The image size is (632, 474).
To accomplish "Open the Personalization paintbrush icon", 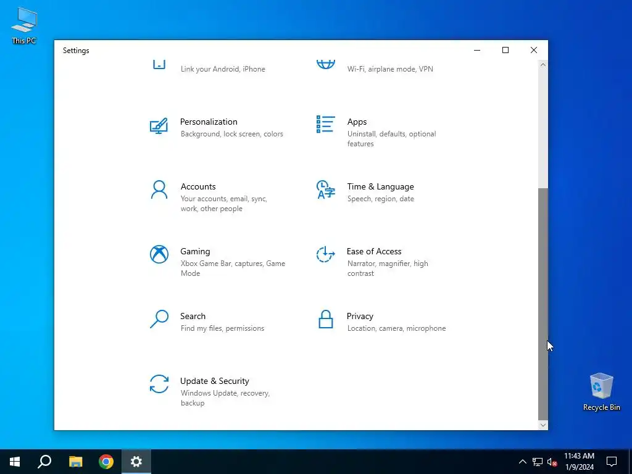I will (x=159, y=126).
